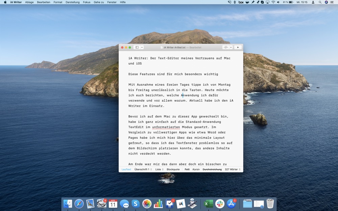Screen dimensions: 338x211
Task: Open the Fokus menu
Action: [87, 2]
